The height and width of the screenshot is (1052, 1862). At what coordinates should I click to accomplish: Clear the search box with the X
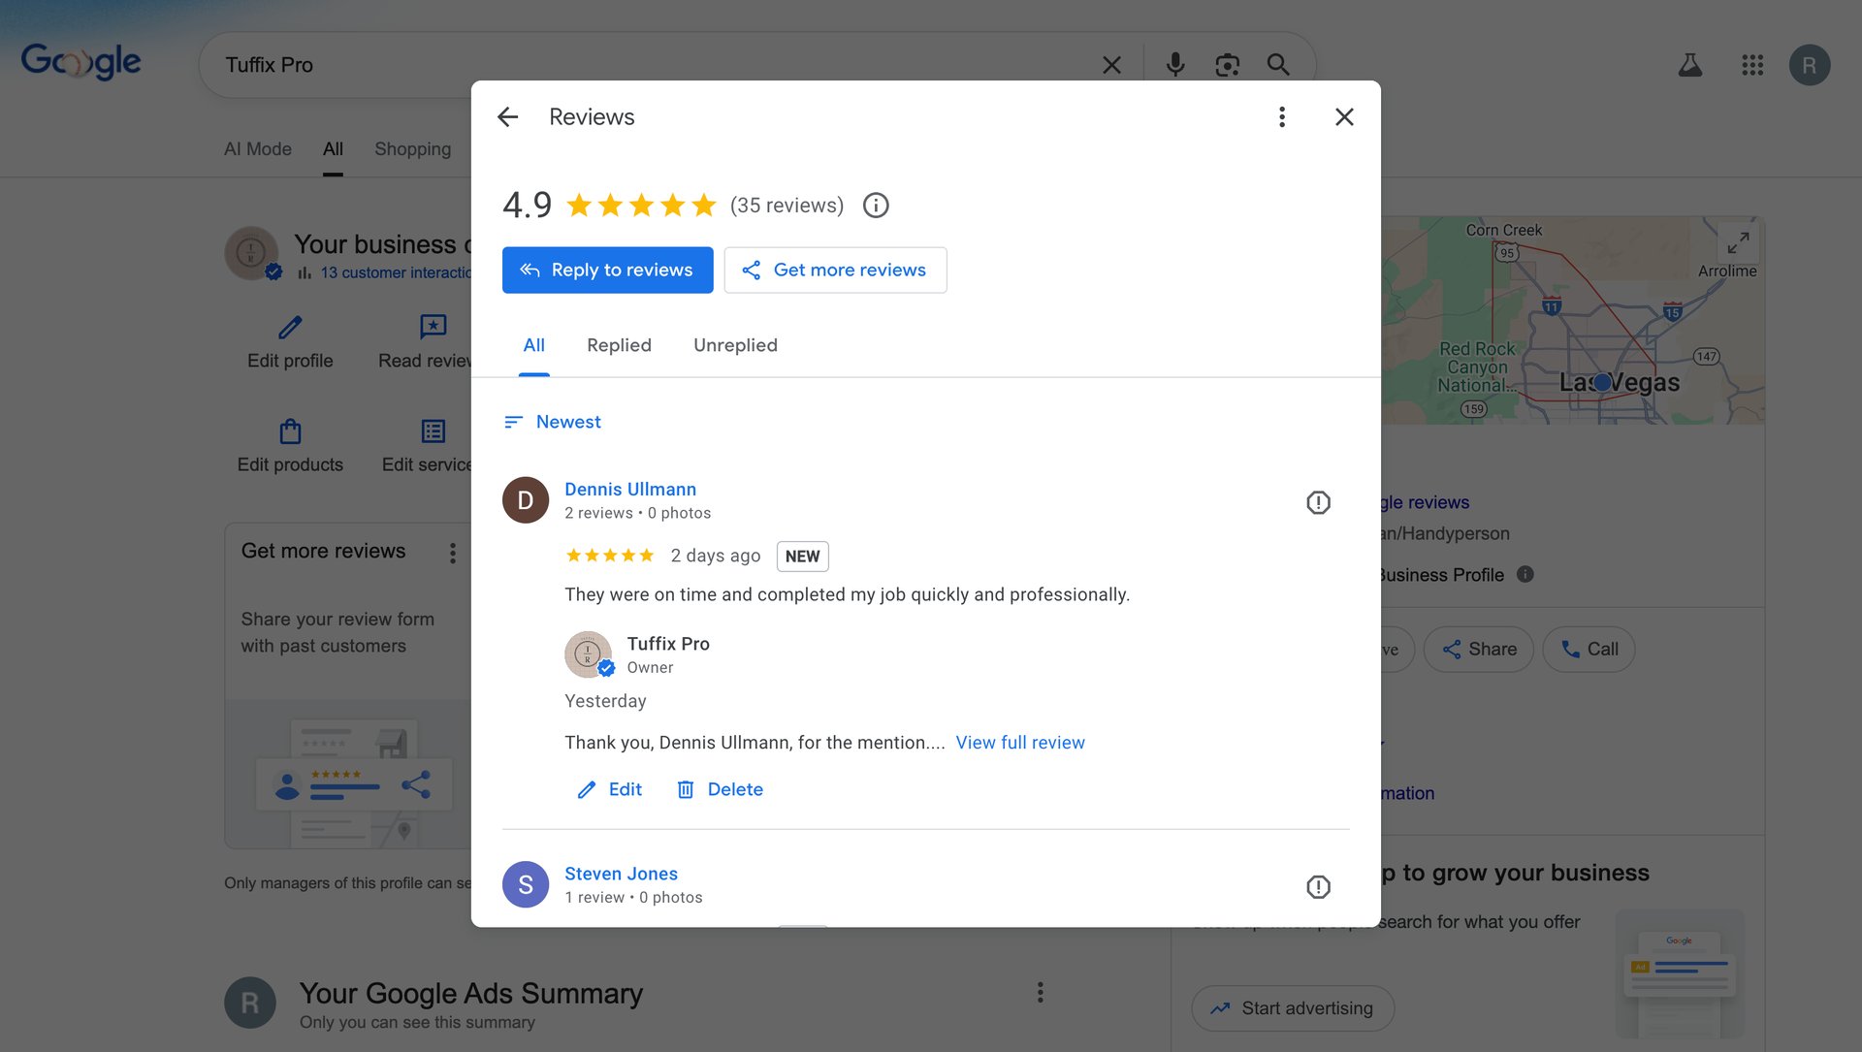[x=1111, y=65]
